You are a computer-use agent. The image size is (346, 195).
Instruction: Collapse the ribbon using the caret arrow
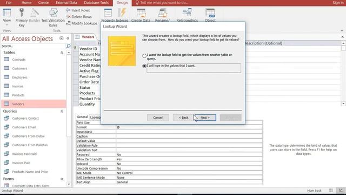pos(342,30)
